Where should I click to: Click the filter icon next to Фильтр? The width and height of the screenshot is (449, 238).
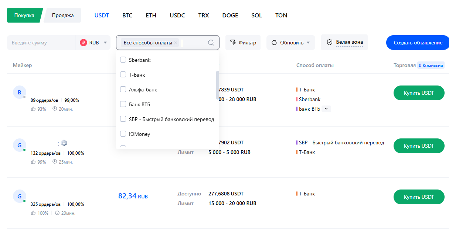tap(233, 43)
